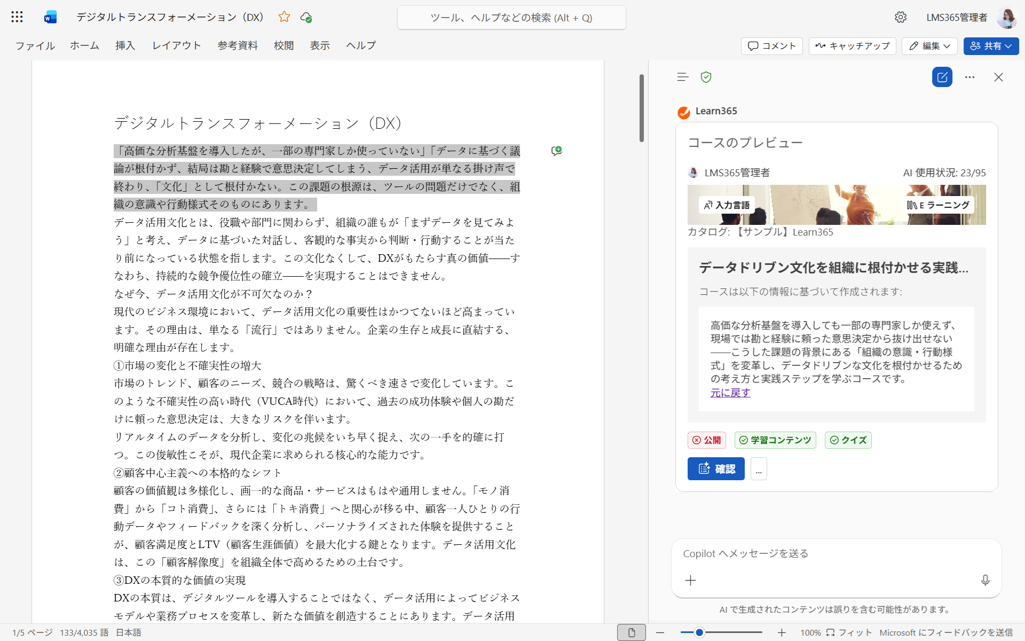The height and width of the screenshot is (641, 1025).
Task: Click the heading ①市場の変化と不確実性の増大
Action: [187, 365]
